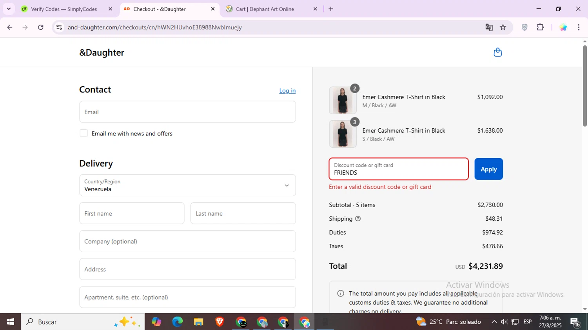Screen dimensions: 588x330
Task: Open File Explorer from the taskbar
Action: click(198, 322)
